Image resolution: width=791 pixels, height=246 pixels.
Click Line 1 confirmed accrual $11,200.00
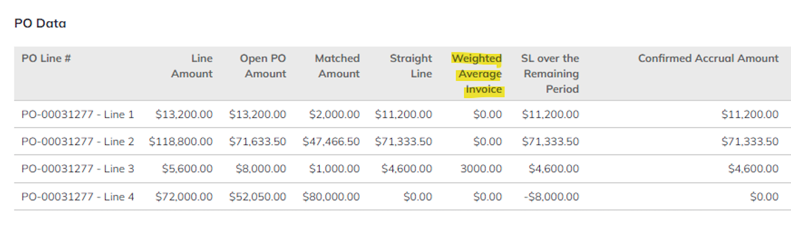click(x=750, y=115)
